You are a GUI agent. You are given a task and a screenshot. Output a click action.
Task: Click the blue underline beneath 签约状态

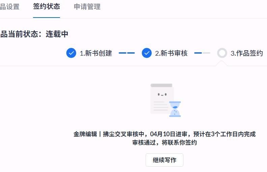(47, 18)
